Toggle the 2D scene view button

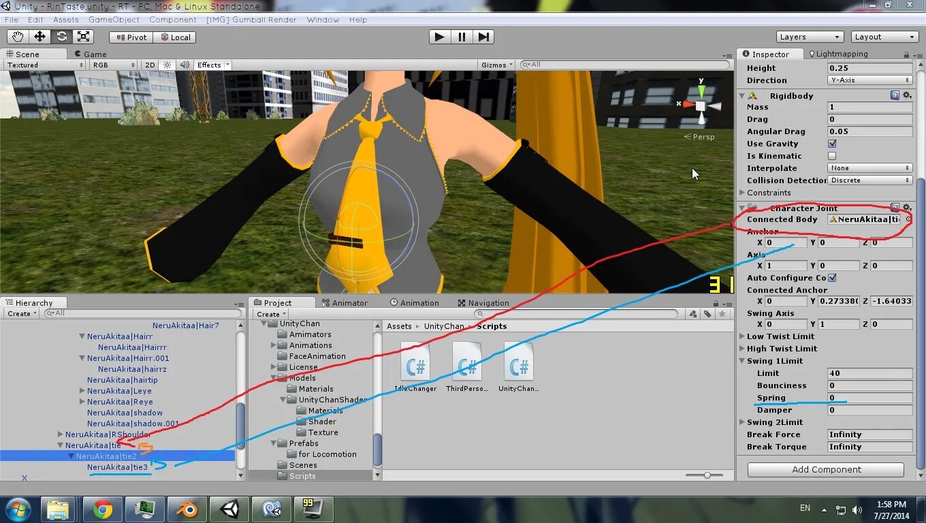tap(150, 65)
